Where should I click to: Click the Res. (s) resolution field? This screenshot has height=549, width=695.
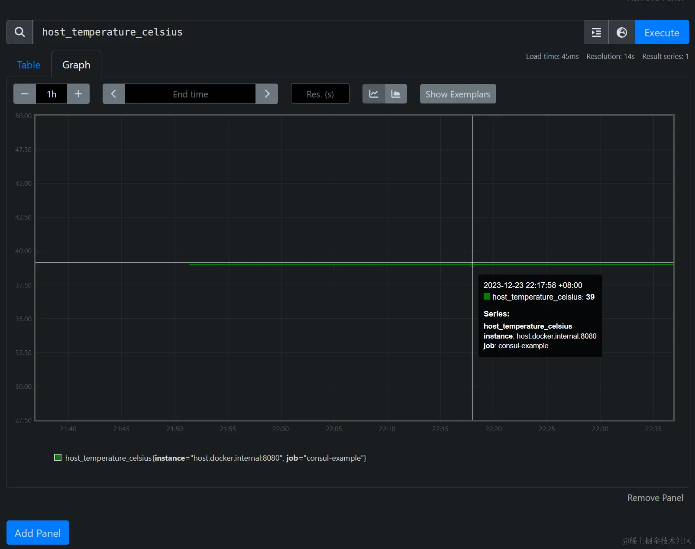click(x=320, y=94)
